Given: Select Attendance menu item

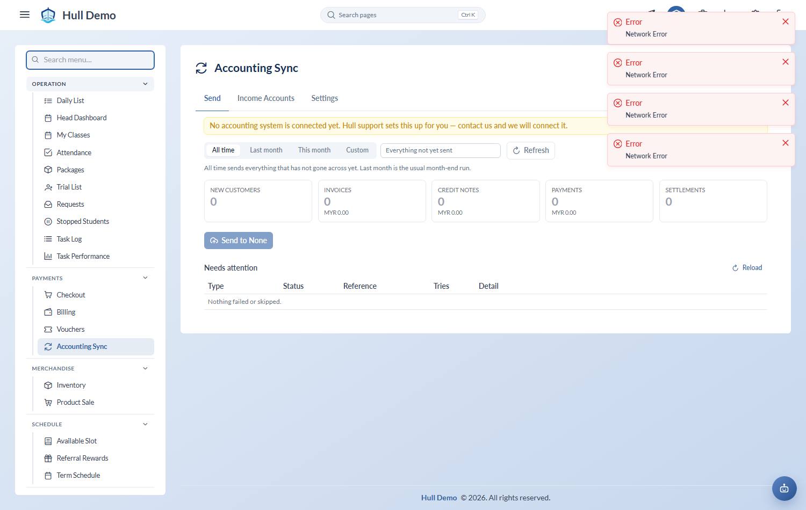Looking at the screenshot, I should [96, 152].
